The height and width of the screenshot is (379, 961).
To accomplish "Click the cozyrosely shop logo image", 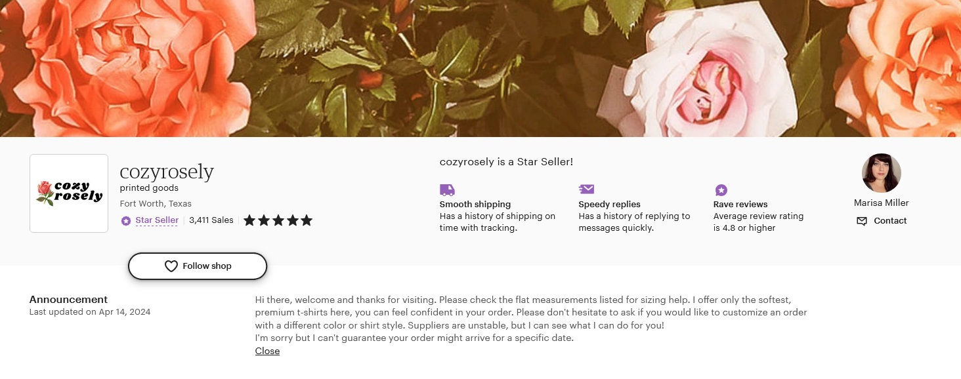I will click(69, 193).
